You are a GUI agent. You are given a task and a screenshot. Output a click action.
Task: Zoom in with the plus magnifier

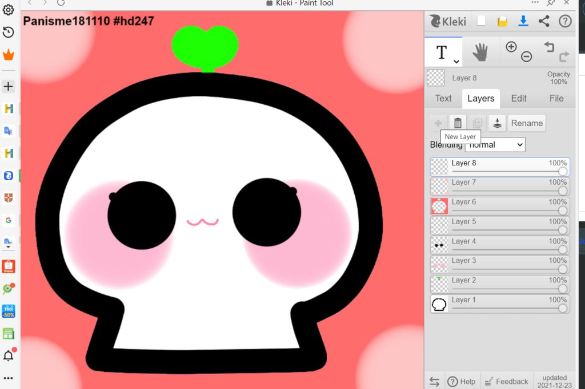511,47
